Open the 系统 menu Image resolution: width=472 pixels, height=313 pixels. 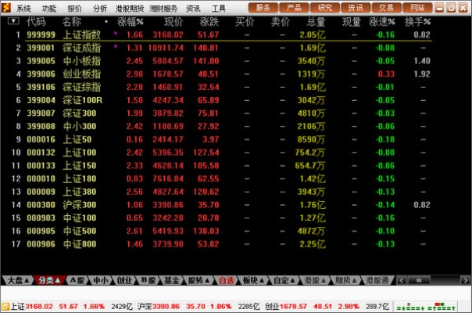pyautogui.click(x=23, y=8)
